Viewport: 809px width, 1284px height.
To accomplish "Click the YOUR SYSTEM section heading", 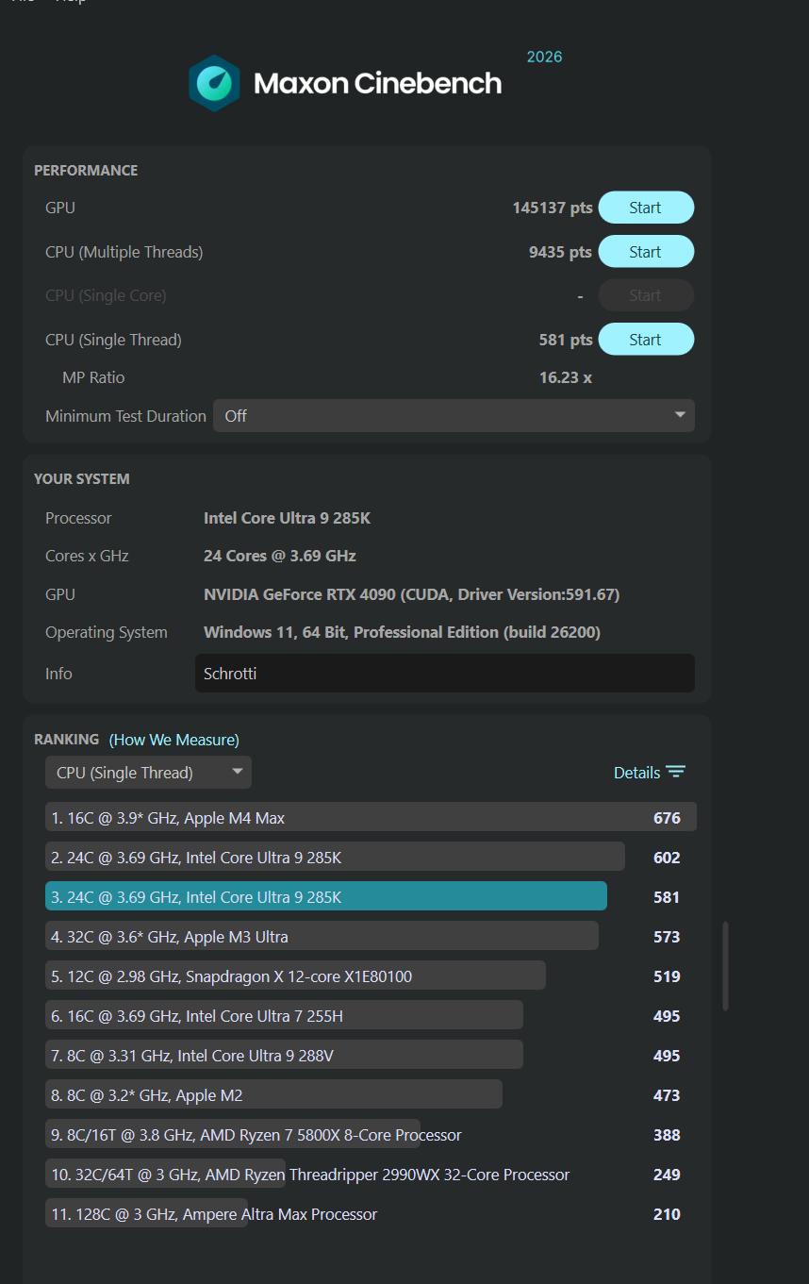I will 82,479.
